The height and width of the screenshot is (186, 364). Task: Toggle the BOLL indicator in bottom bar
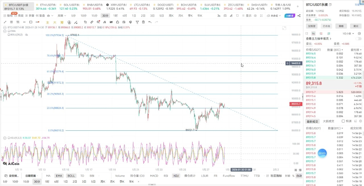(x=71, y=176)
